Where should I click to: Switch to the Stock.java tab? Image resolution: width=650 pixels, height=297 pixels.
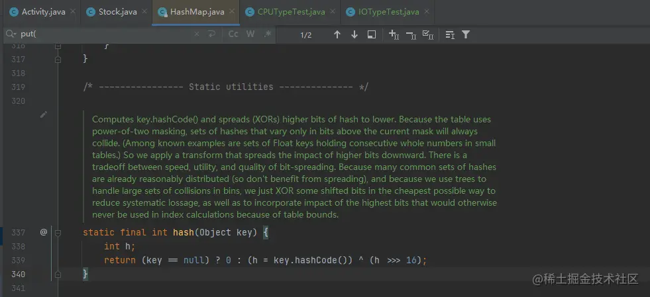pos(118,12)
